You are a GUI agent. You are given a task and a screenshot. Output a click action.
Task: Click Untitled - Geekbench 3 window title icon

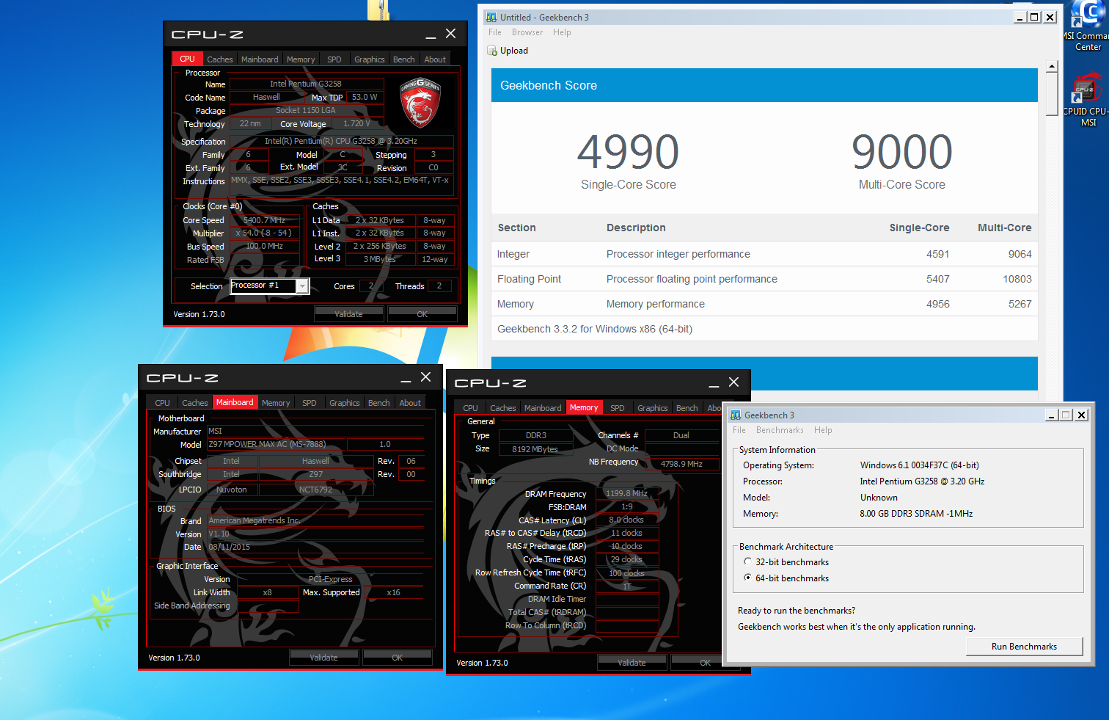491,17
